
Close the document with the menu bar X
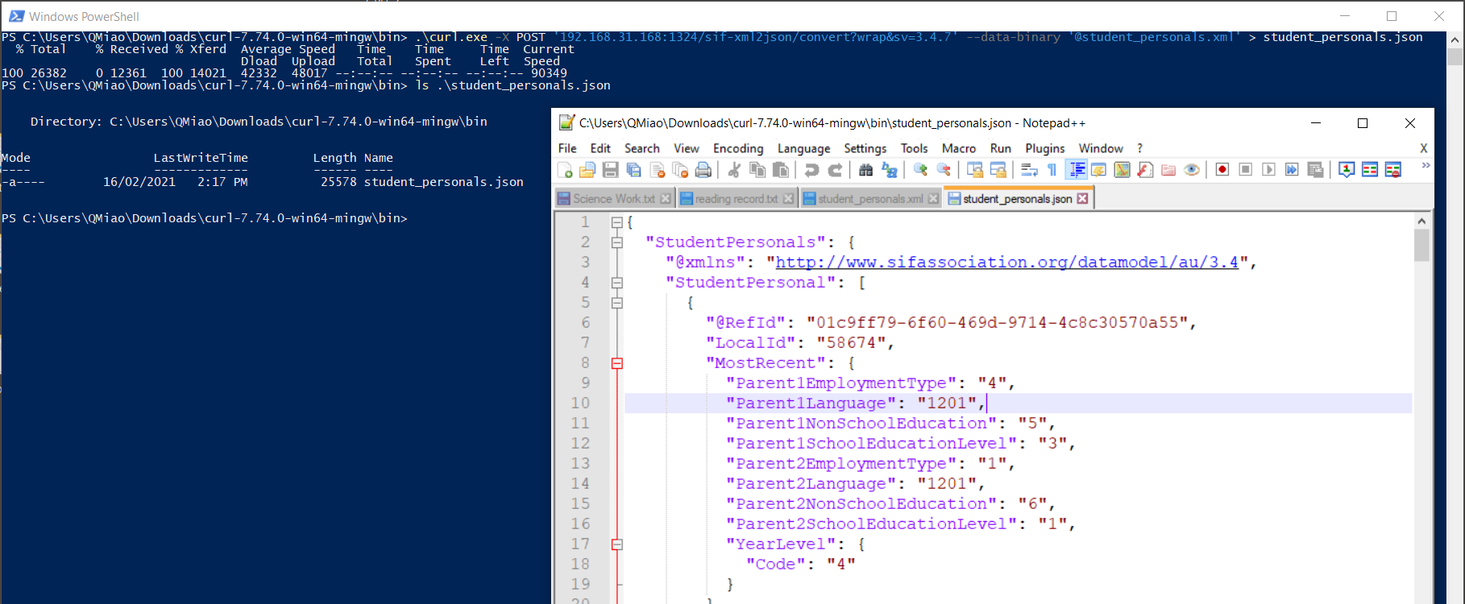pos(1423,148)
